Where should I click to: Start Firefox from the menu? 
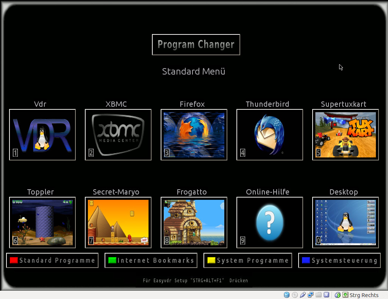(194, 135)
